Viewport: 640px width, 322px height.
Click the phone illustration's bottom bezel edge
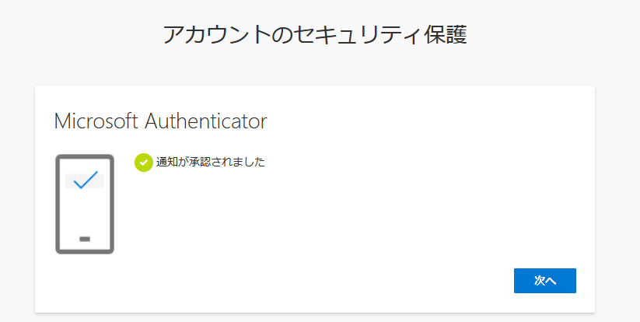click(85, 252)
